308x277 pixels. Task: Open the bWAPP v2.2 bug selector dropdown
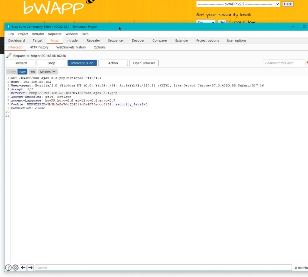[x=238, y=4]
